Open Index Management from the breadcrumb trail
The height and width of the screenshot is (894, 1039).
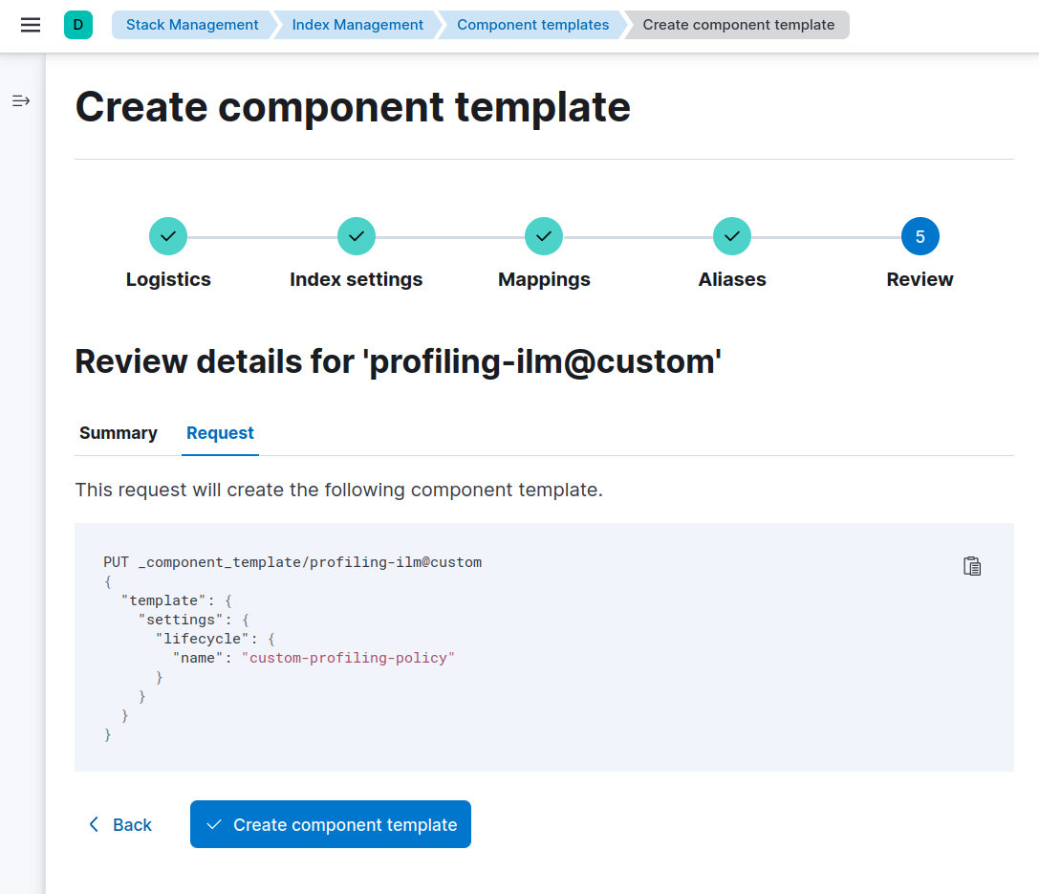(357, 24)
